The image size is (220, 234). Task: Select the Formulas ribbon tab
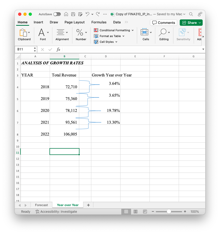(x=99, y=22)
